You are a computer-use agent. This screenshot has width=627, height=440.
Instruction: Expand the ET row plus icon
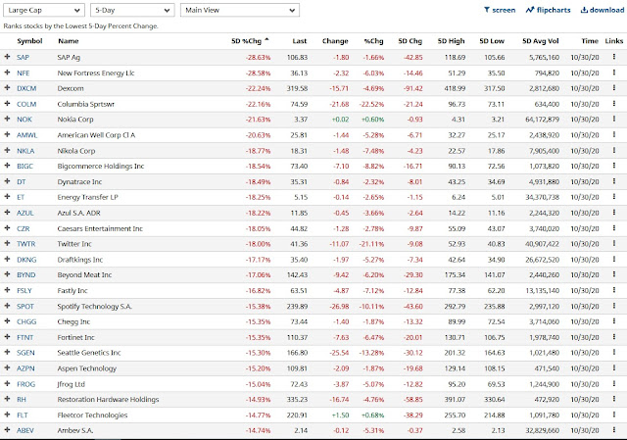pyautogui.click(x=7, y=197)
